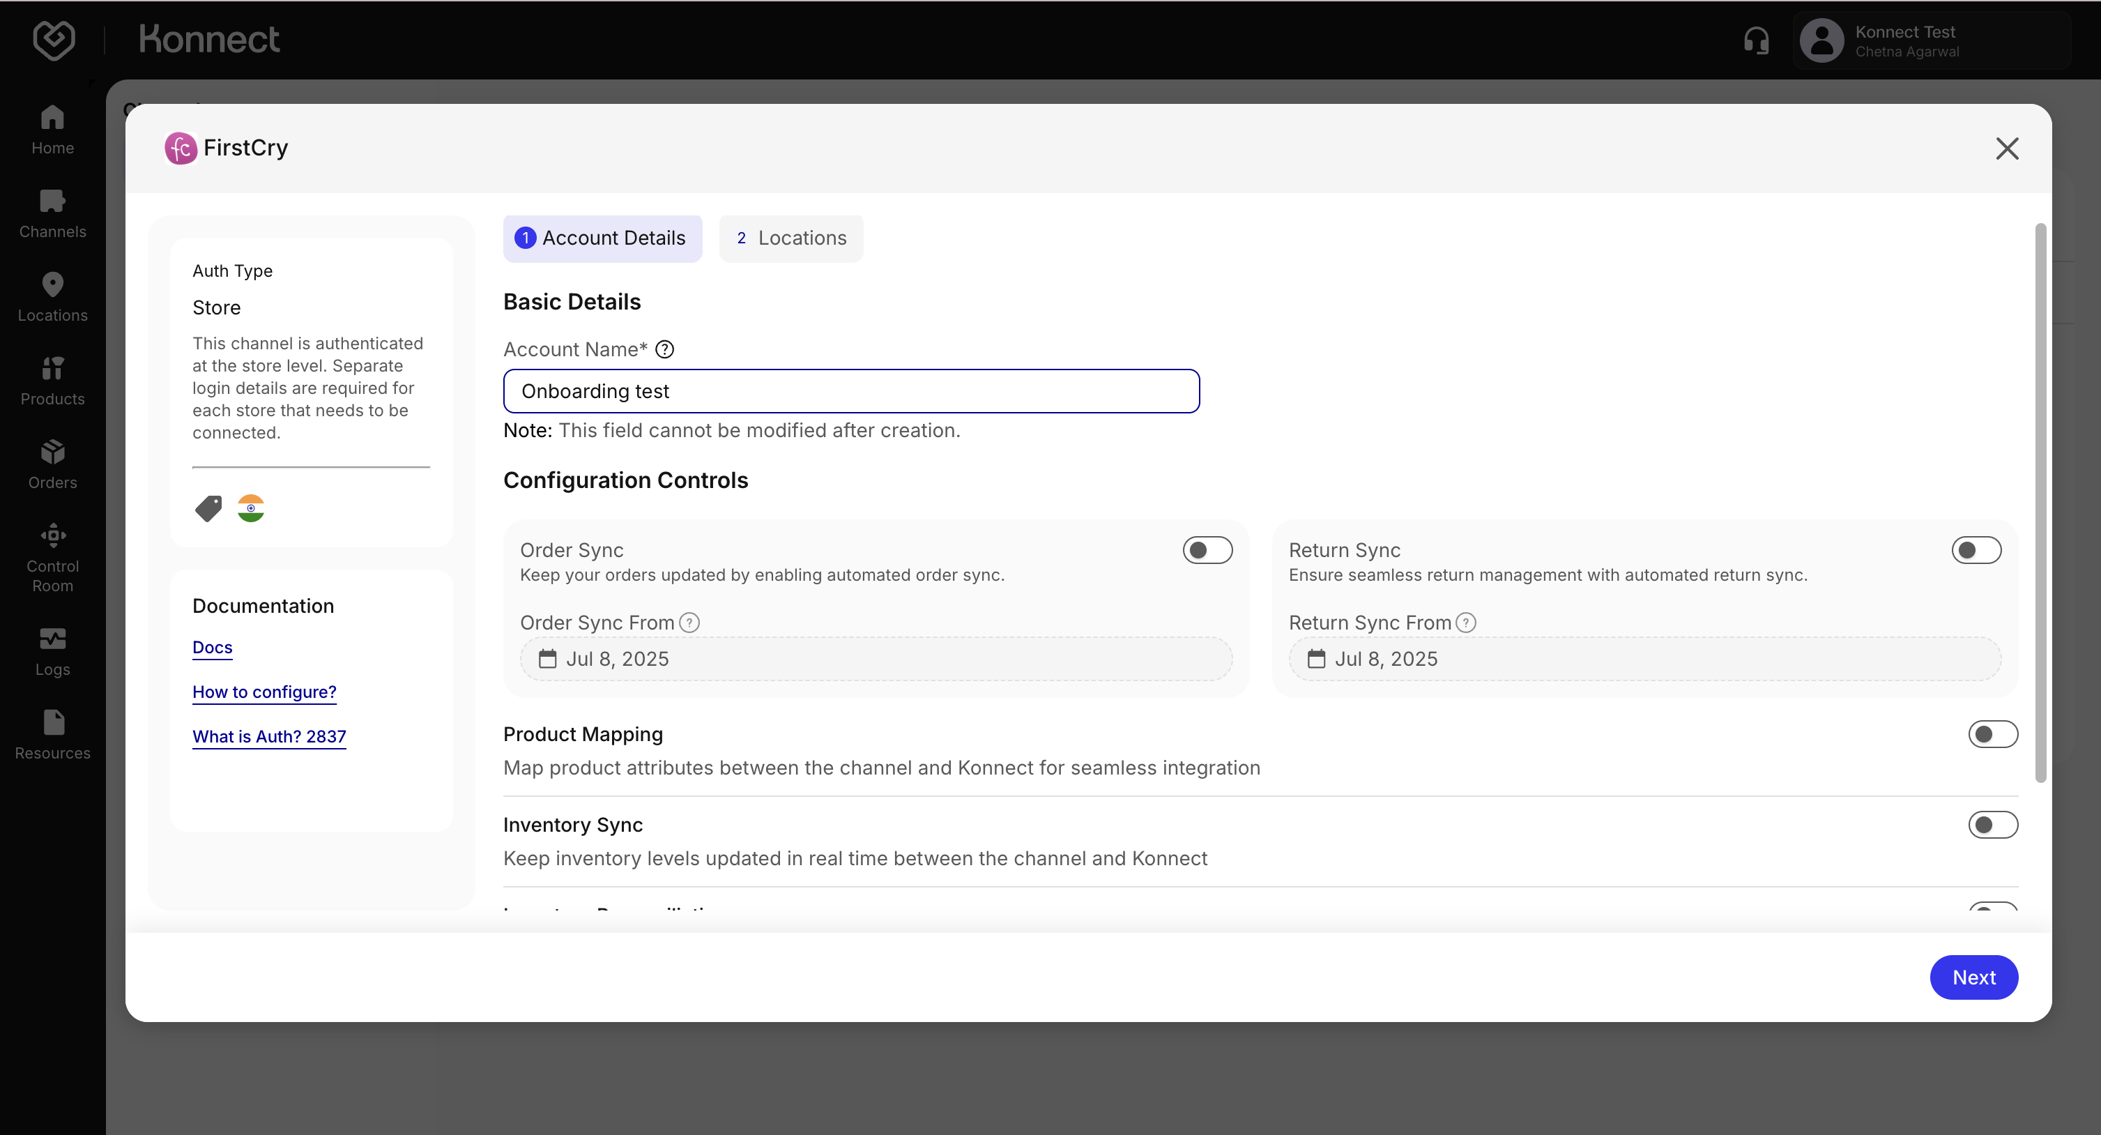Enable the Order Sync toggle
The image size is (2101, 1135).
pyautogui.click(x=1207, y=550)
